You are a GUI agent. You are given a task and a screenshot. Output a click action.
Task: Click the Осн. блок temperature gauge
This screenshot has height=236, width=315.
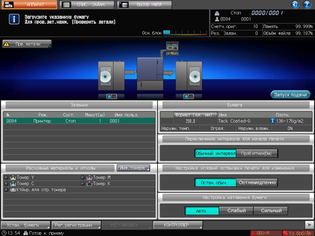pos(185,32)
